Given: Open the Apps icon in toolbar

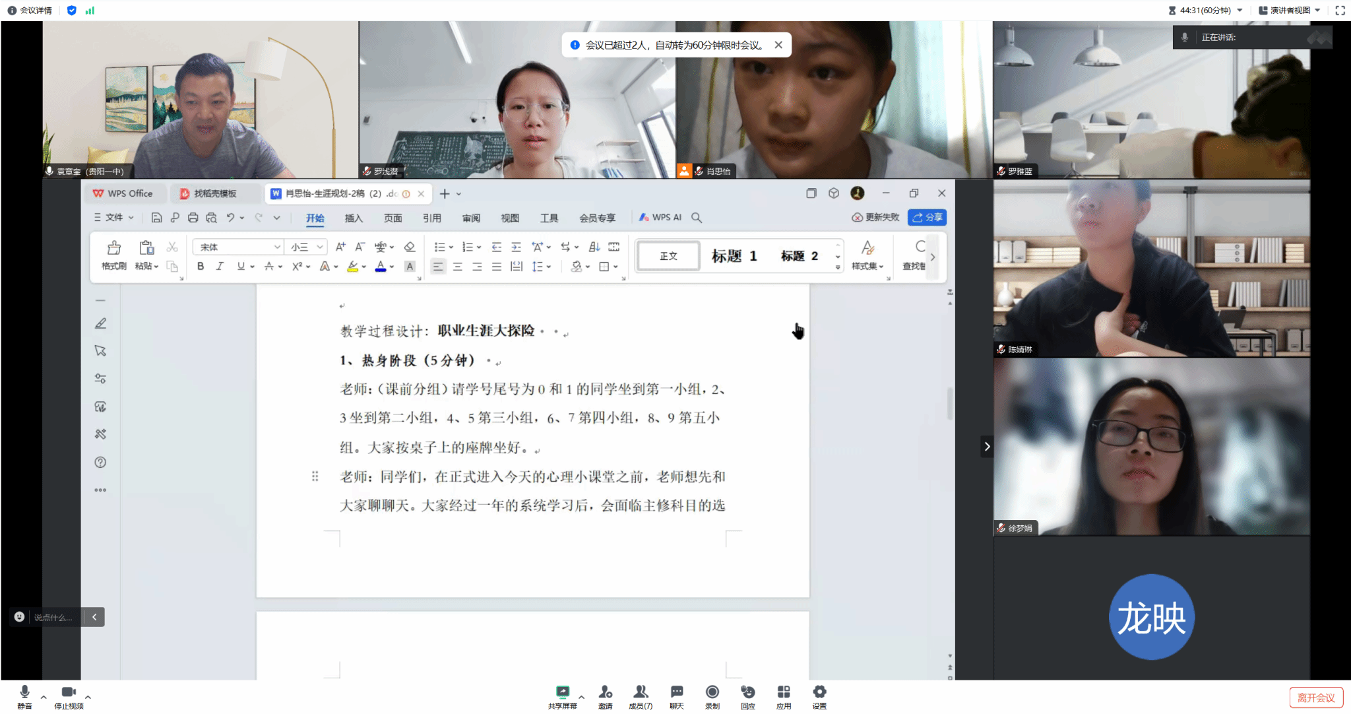Looking at the screenshot, I should 783,692.
